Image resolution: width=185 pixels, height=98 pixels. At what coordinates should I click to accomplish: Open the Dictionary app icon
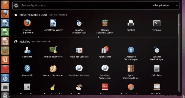pos(105,87)
